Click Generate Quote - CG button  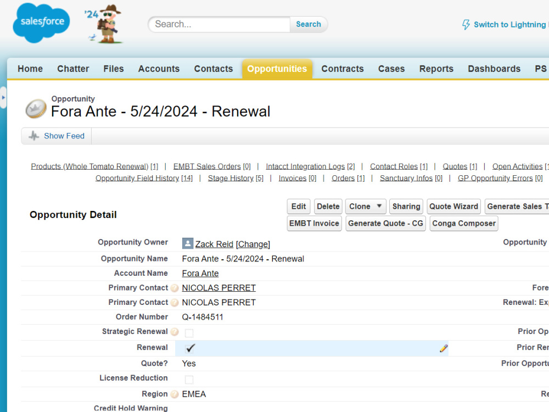click(x=385, y=223)
